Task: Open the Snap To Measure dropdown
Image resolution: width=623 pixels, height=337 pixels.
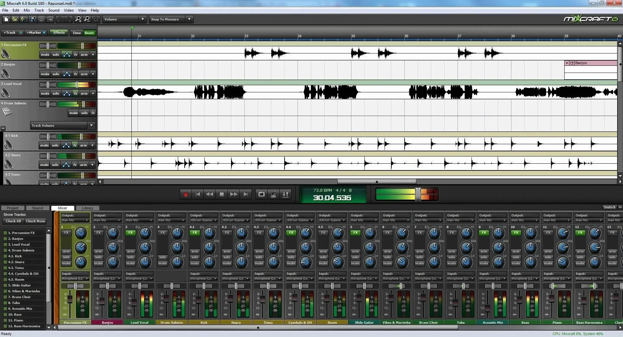Action: coord(171,19)
